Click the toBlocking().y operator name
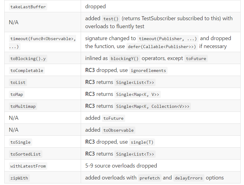Viewport: 244px width, 185px height. pos(28,59)
